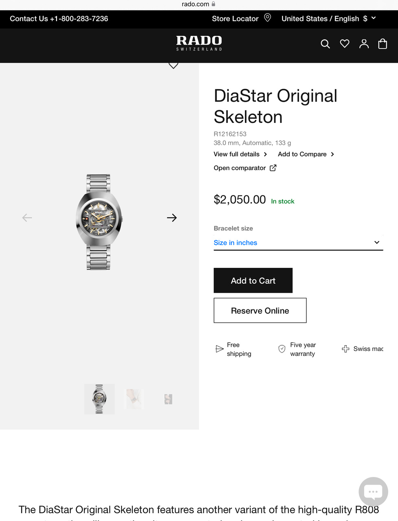This screenshot has width=398, height=521.
Task: Expand the Bracelet size dropdown
Action: point(298,243)
